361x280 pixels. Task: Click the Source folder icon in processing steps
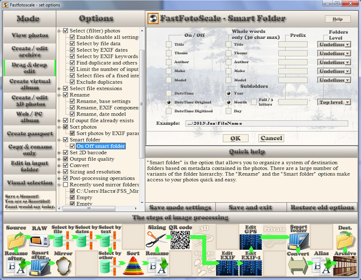[16, 240]
